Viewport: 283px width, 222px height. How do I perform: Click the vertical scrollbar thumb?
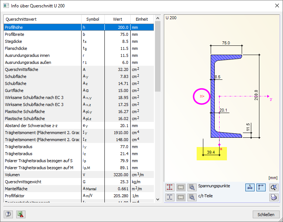[x=158, y=57]
